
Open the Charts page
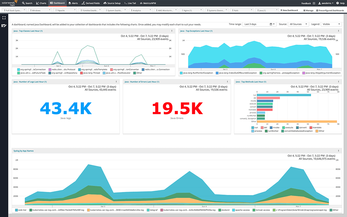point(41,3)
